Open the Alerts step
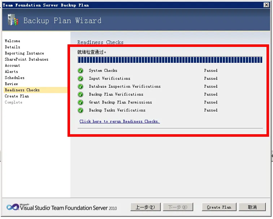Image resolution: width=273 pixels, height=219 pixels. (x=12, y=72)
